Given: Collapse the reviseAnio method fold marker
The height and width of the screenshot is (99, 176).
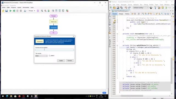Looking at the screenshot, I should click(x=117, y=34).
